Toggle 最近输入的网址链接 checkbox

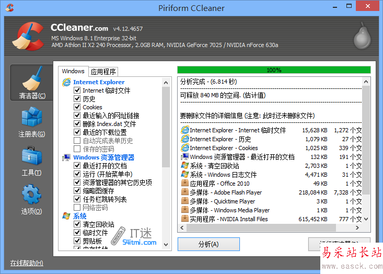click(x=77, y=115)
